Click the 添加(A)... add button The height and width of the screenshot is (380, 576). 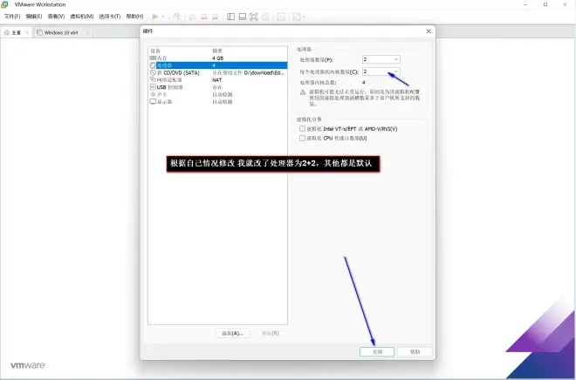click(x=232, y=333)
